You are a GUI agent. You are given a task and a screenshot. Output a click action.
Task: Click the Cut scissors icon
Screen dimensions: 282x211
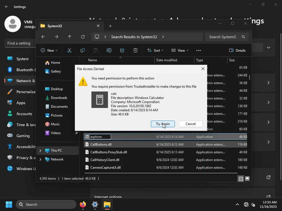coord(69,51)
